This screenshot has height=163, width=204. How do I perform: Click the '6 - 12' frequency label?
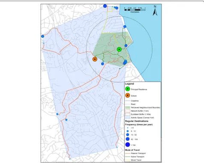[133, 131]
